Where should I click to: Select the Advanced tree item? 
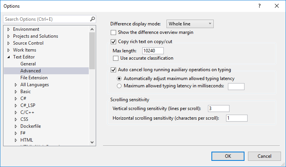30,71
